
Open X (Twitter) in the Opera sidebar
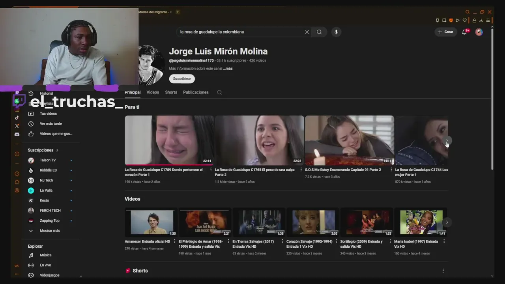(x=17, y=126)
